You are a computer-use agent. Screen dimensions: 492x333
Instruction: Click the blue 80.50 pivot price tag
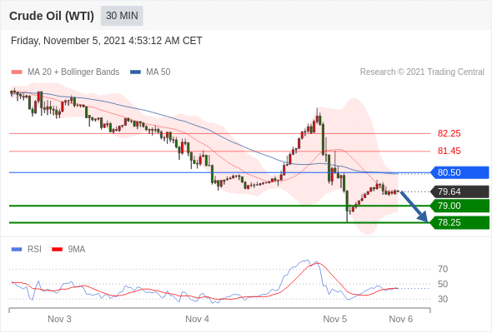click(459, 172)
